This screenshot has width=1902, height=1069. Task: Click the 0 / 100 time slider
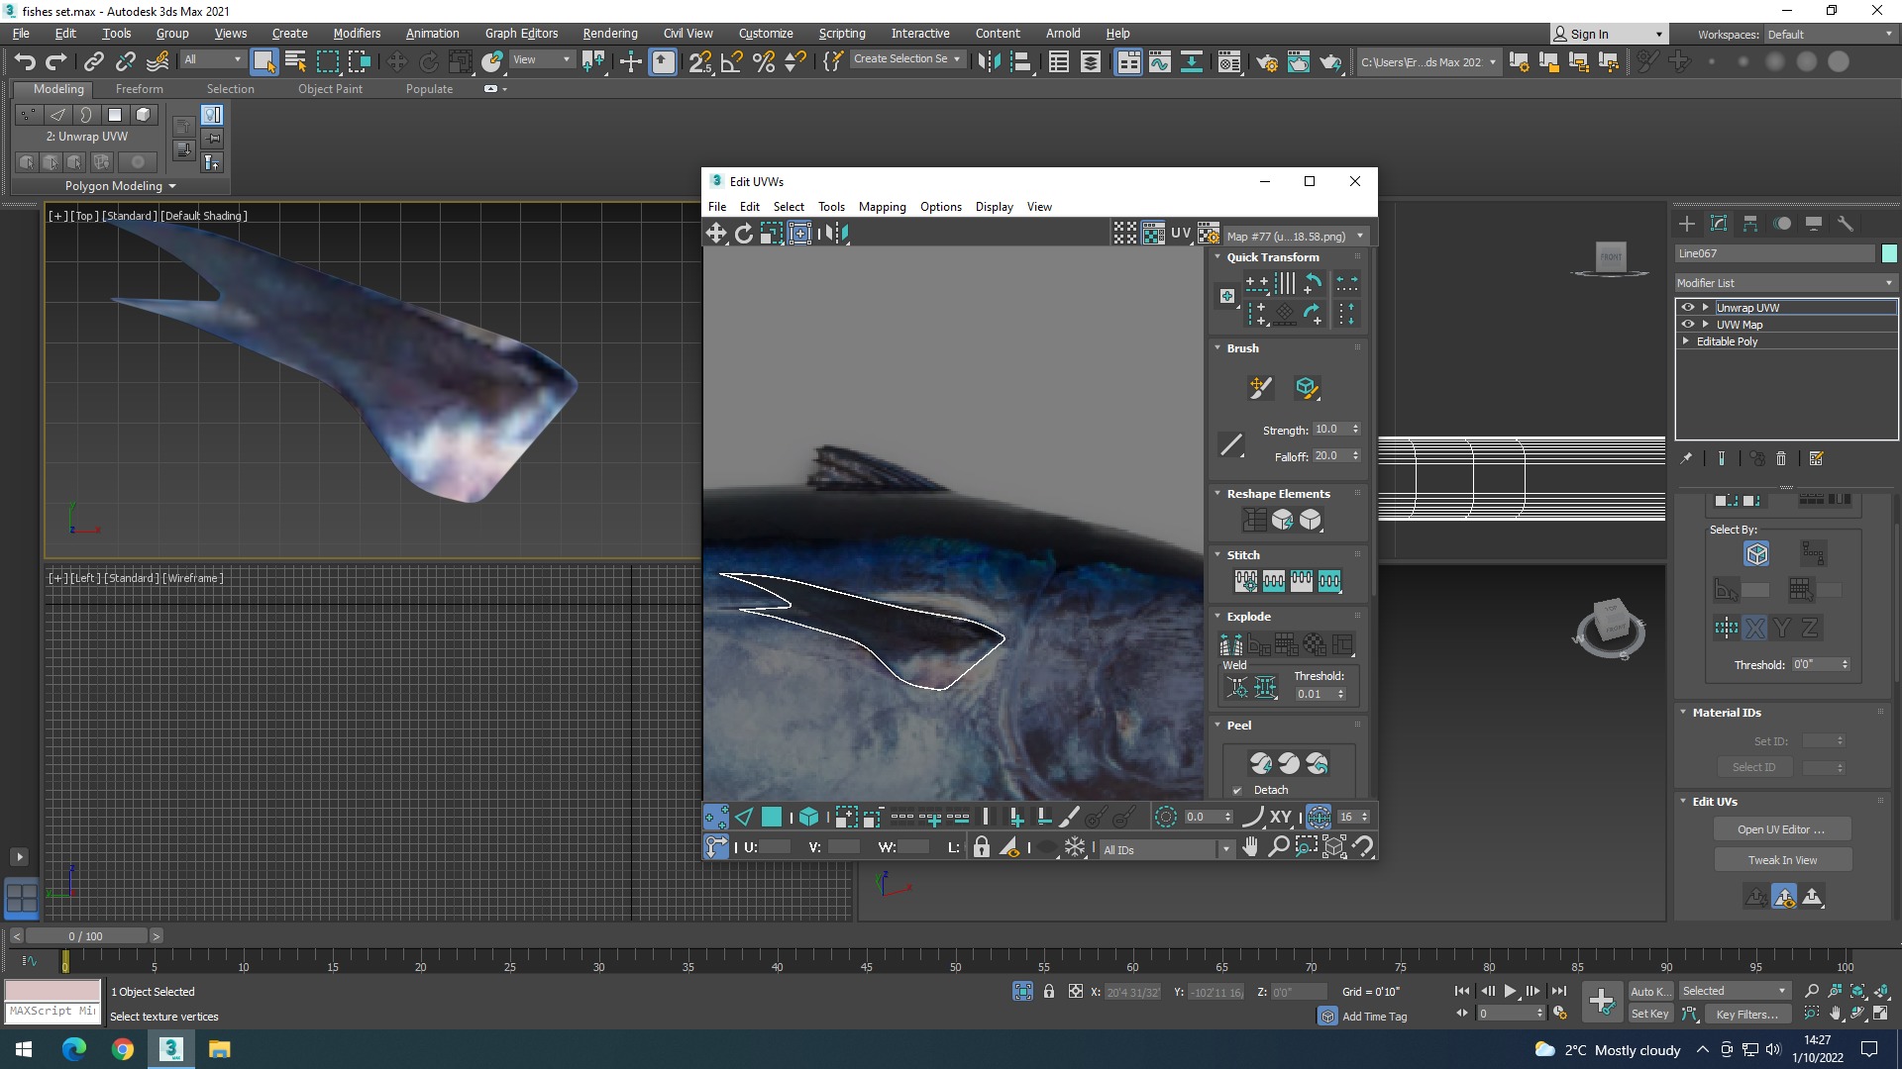[x=86, y=936]
